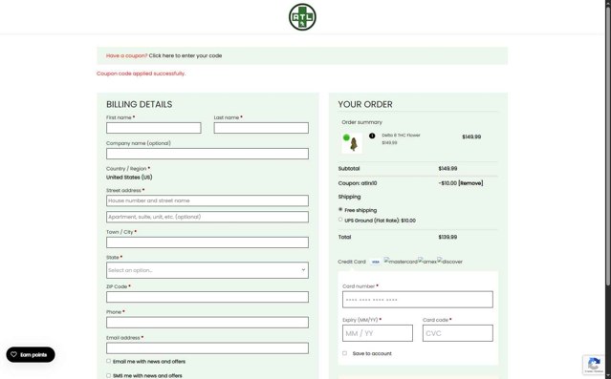Click the Phone field
The width and height of the screenshot is (611, 379).
(x=207, y=323)
